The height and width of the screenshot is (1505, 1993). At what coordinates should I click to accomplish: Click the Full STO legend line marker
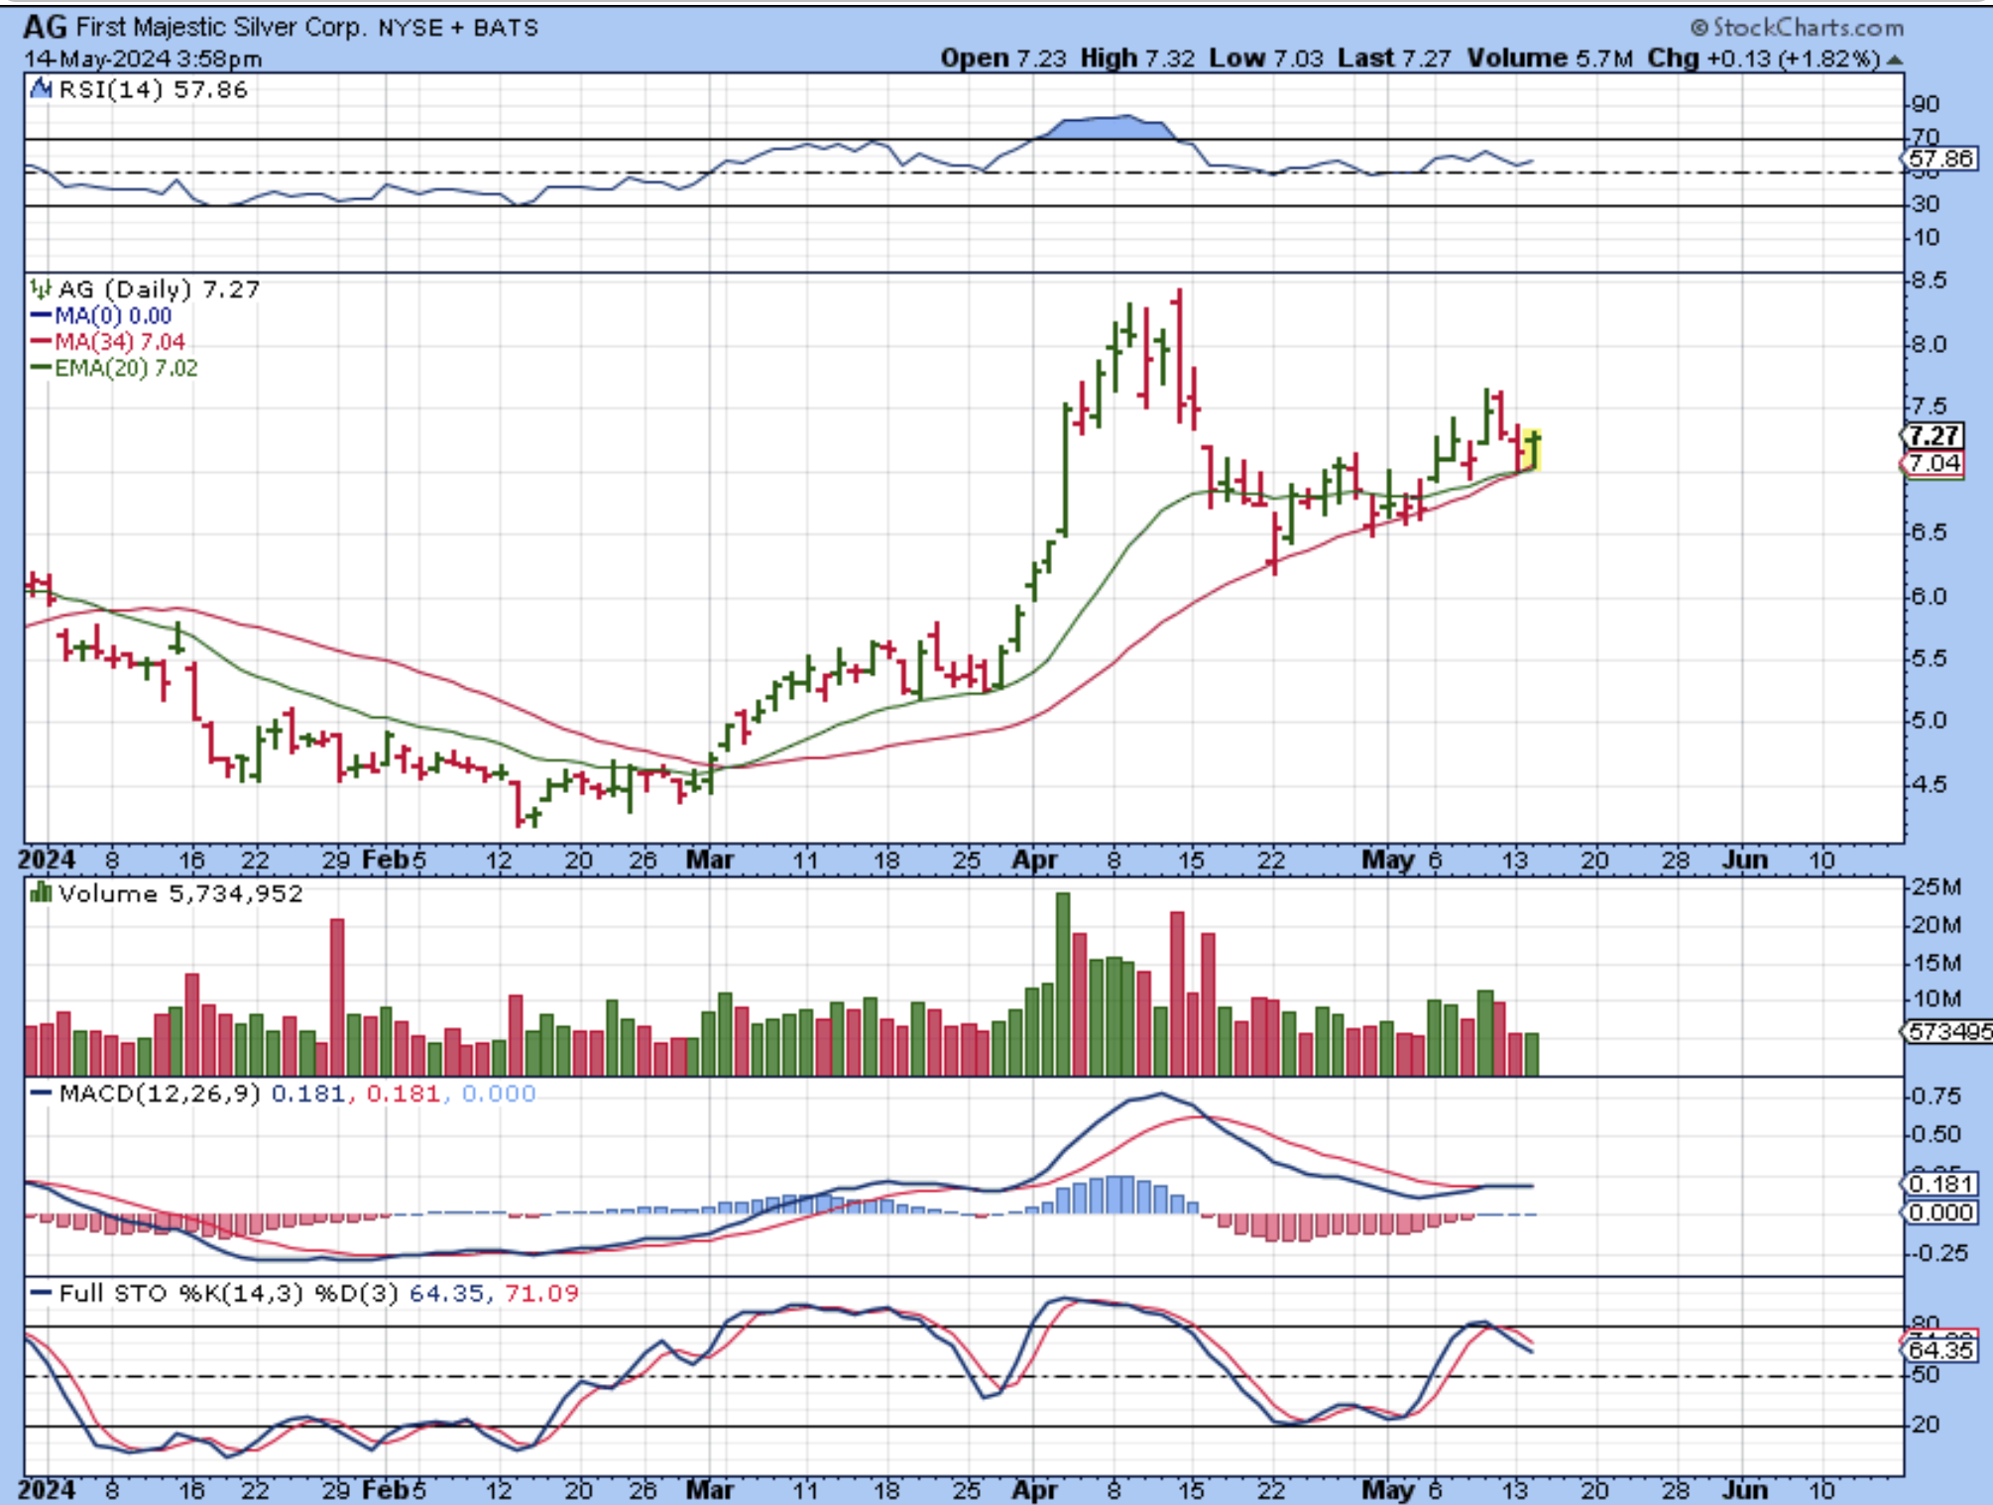point(41,1293)
